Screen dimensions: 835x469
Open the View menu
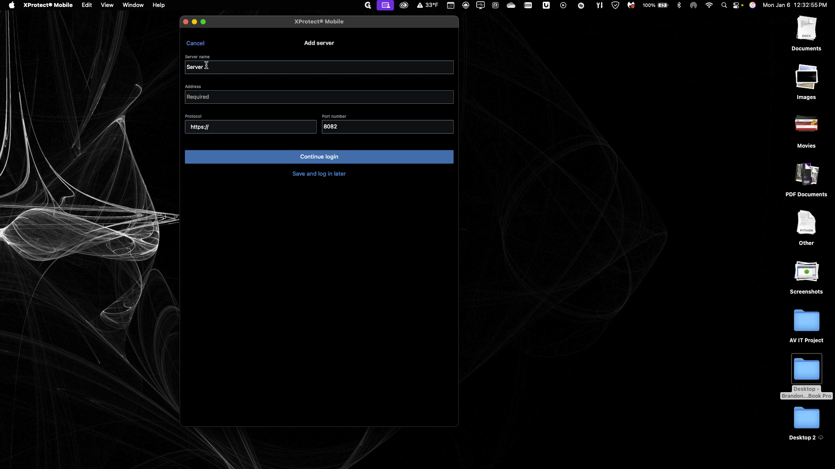coord(107,5)
